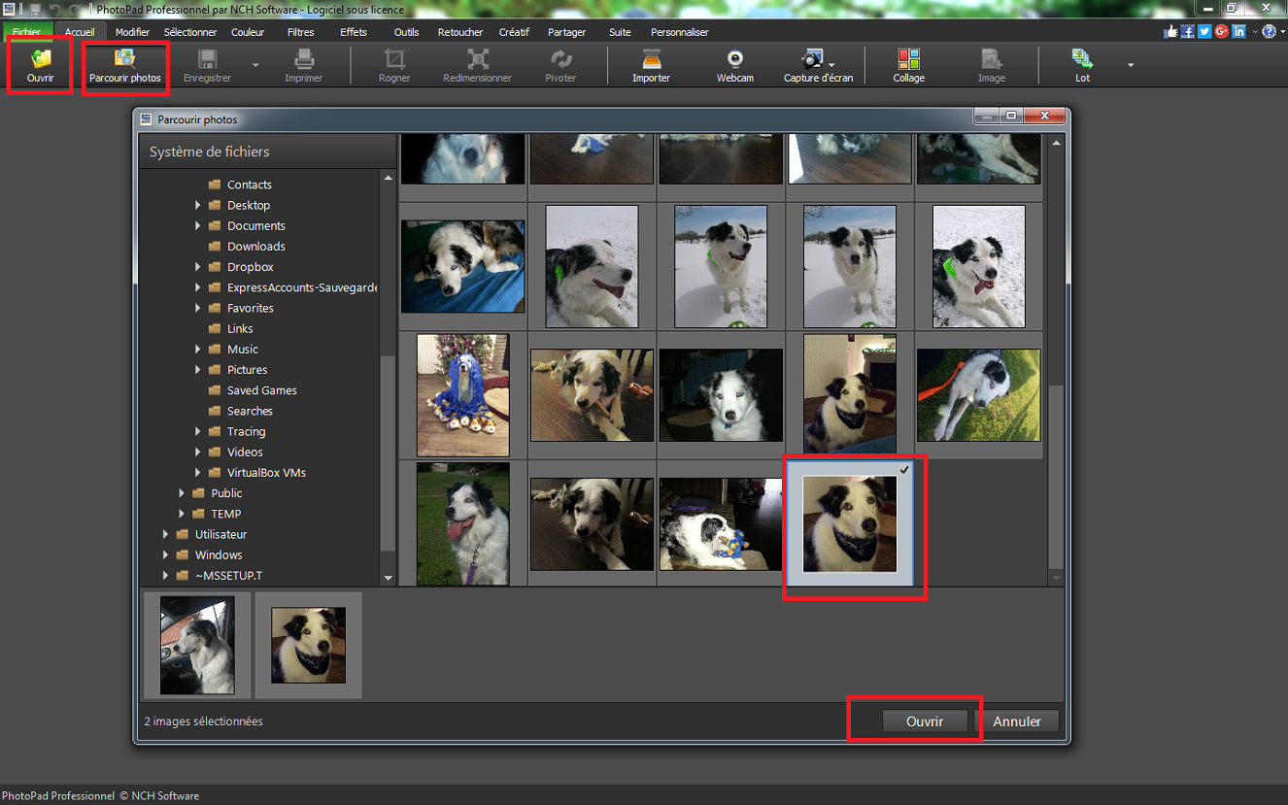This screenshot has width=1288, height=805.
Task: Expand the Public folder node
Action: click(182, 493)
